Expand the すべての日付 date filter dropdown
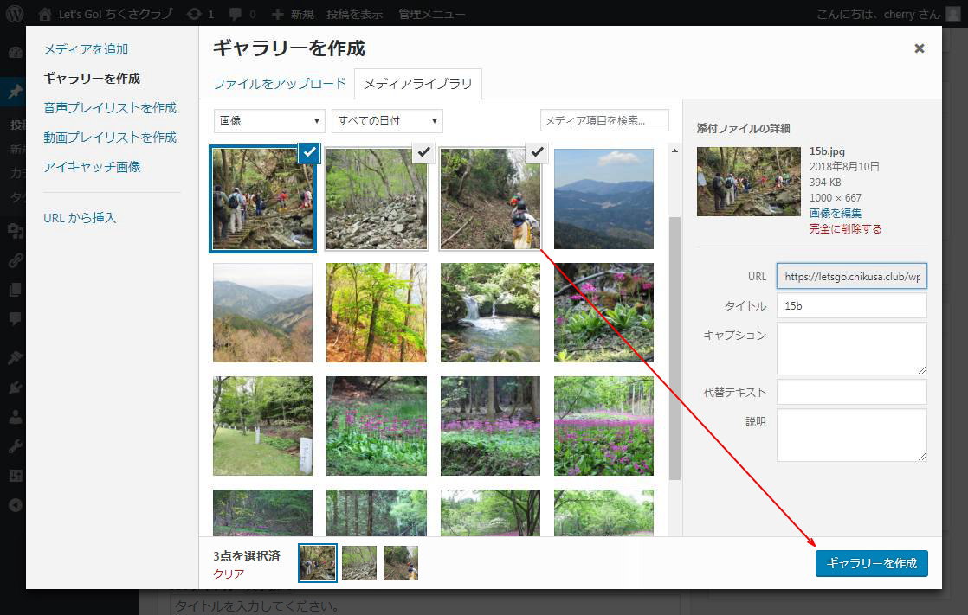The image size is (968, 615). point(387,121)
